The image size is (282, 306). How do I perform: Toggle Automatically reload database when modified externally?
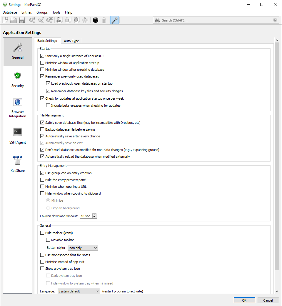tap(42, 157)
